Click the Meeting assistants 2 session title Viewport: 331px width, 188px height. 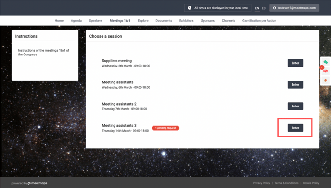tap(119, 104)
